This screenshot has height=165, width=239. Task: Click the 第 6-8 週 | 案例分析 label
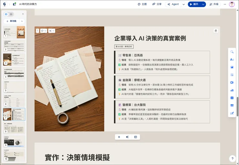tap(124, 46)
